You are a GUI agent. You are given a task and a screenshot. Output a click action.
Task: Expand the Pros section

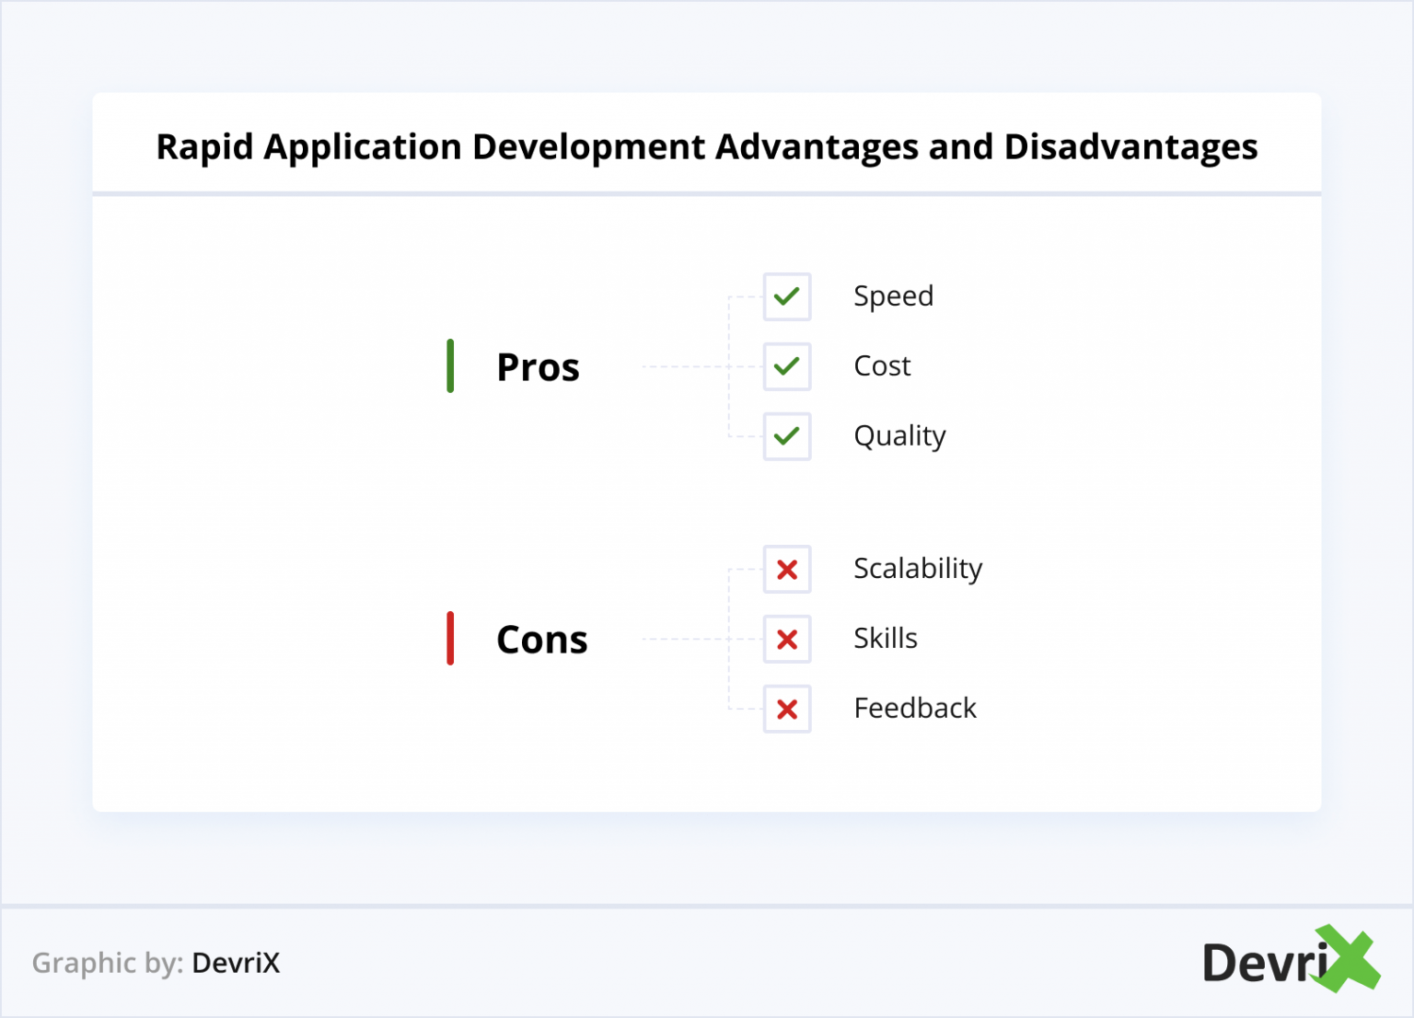(x=539, y=366)
